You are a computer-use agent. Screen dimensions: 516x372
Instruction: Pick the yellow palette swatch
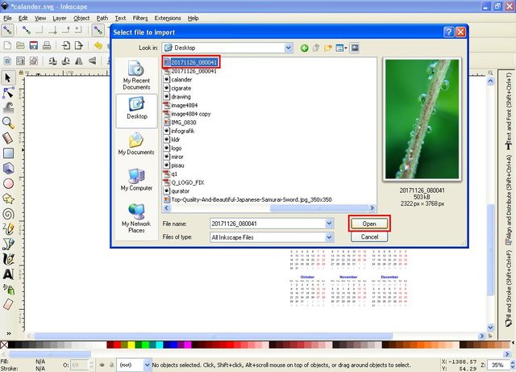tap(131, 345)
